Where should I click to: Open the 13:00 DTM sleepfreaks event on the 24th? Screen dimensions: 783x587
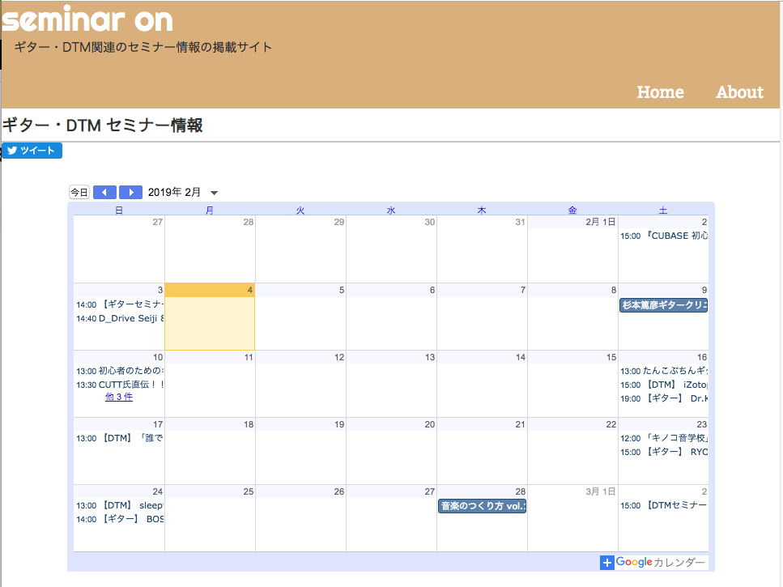pyautogui.click(x=120, y=505)
